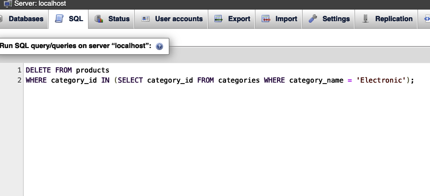The height and width of the screenshot is (196, 430).
Task: Click the 'Electronic' string in the query
Action: (380, 80)
